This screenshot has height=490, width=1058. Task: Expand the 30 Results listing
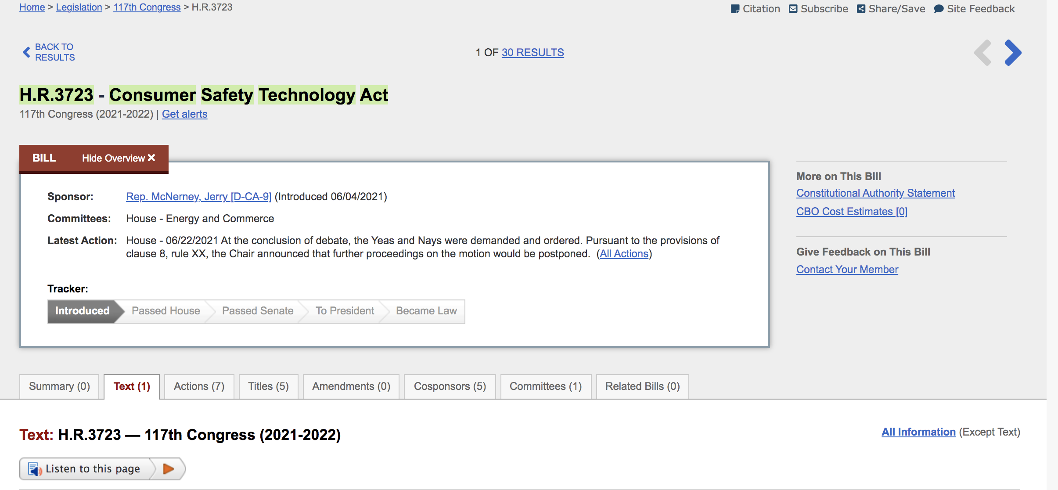[x=533, y=52]
